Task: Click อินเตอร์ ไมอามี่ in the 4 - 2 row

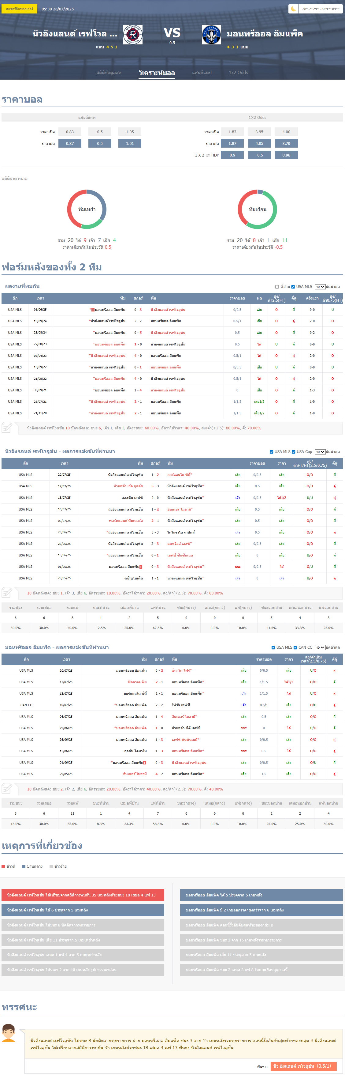Action: point(135,774)
